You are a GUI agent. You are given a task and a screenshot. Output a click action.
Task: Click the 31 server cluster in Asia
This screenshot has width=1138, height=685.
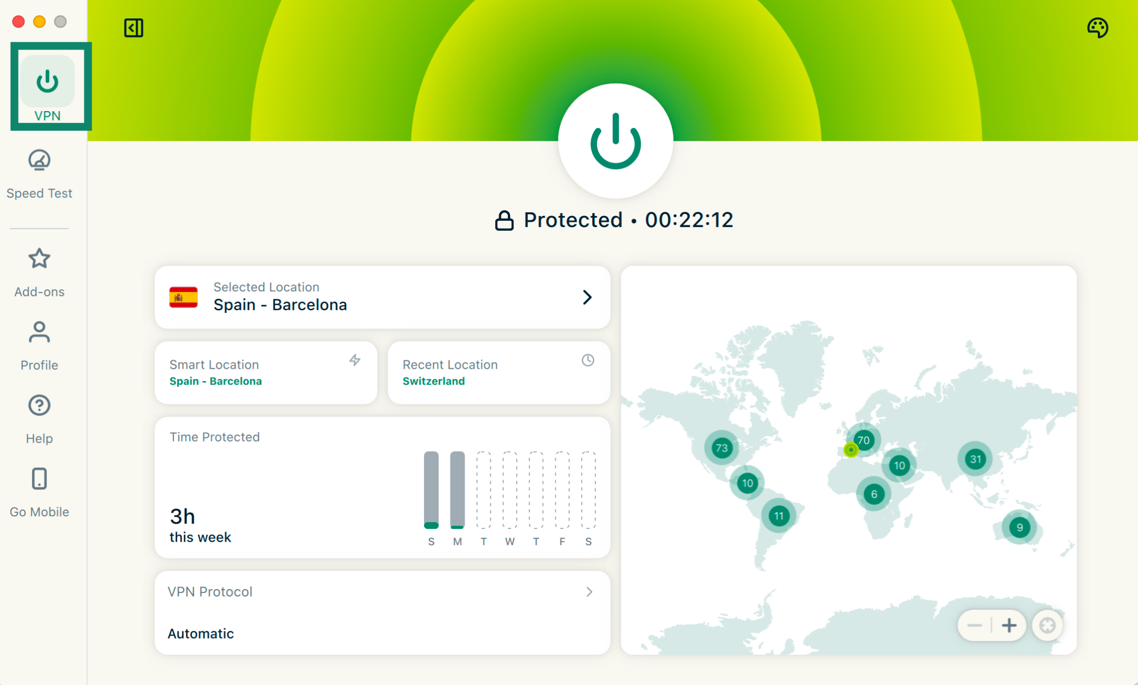(x=975, y=459)
